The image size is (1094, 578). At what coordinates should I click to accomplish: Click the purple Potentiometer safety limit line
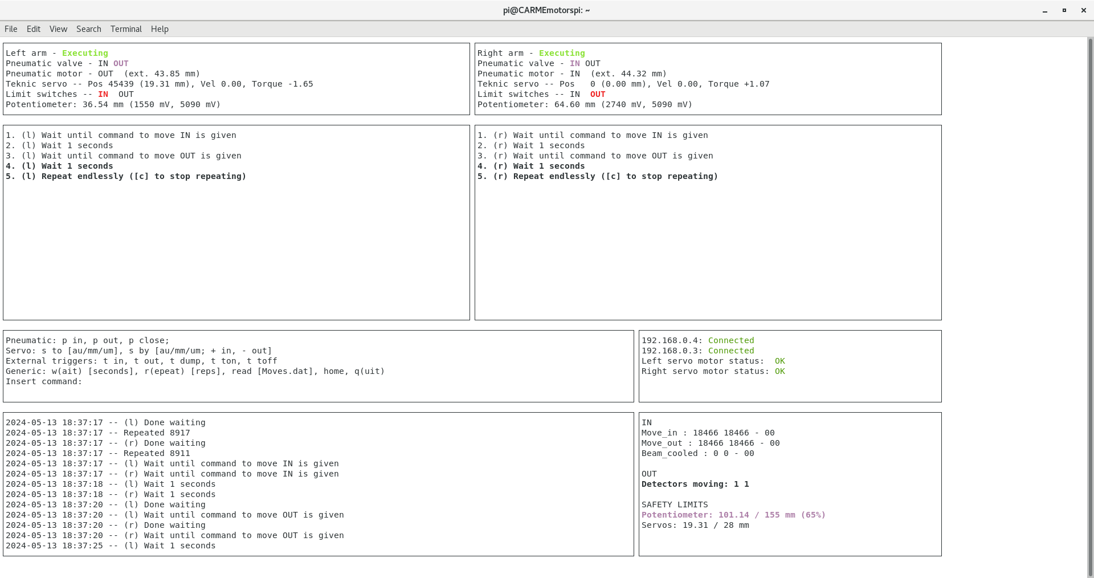pyautogui.click(x=733, y=515)
